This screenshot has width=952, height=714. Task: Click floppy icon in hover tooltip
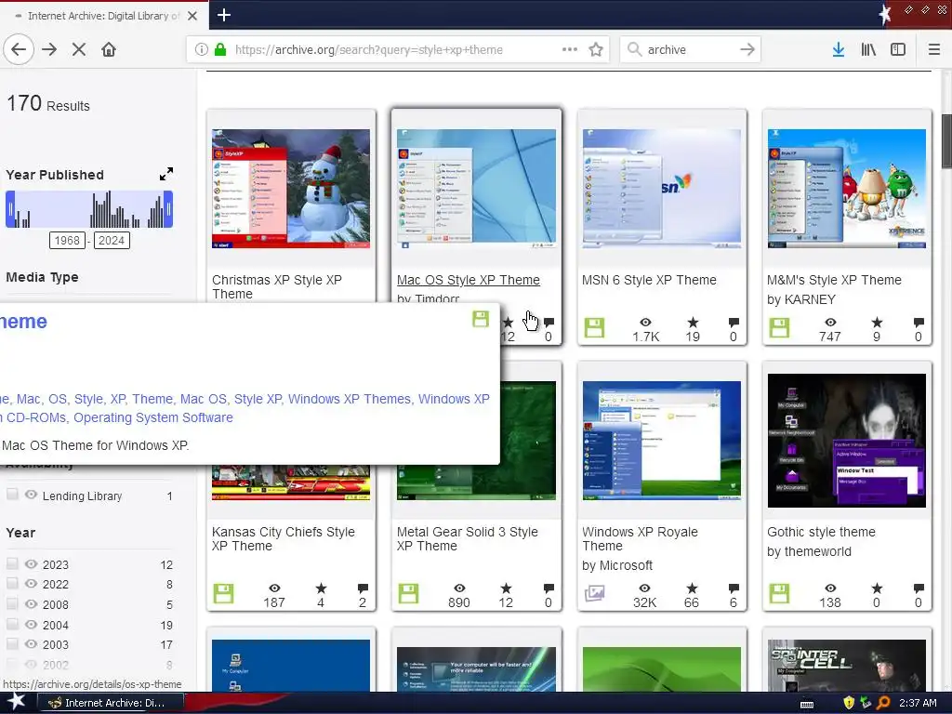(x=481, y=319)
